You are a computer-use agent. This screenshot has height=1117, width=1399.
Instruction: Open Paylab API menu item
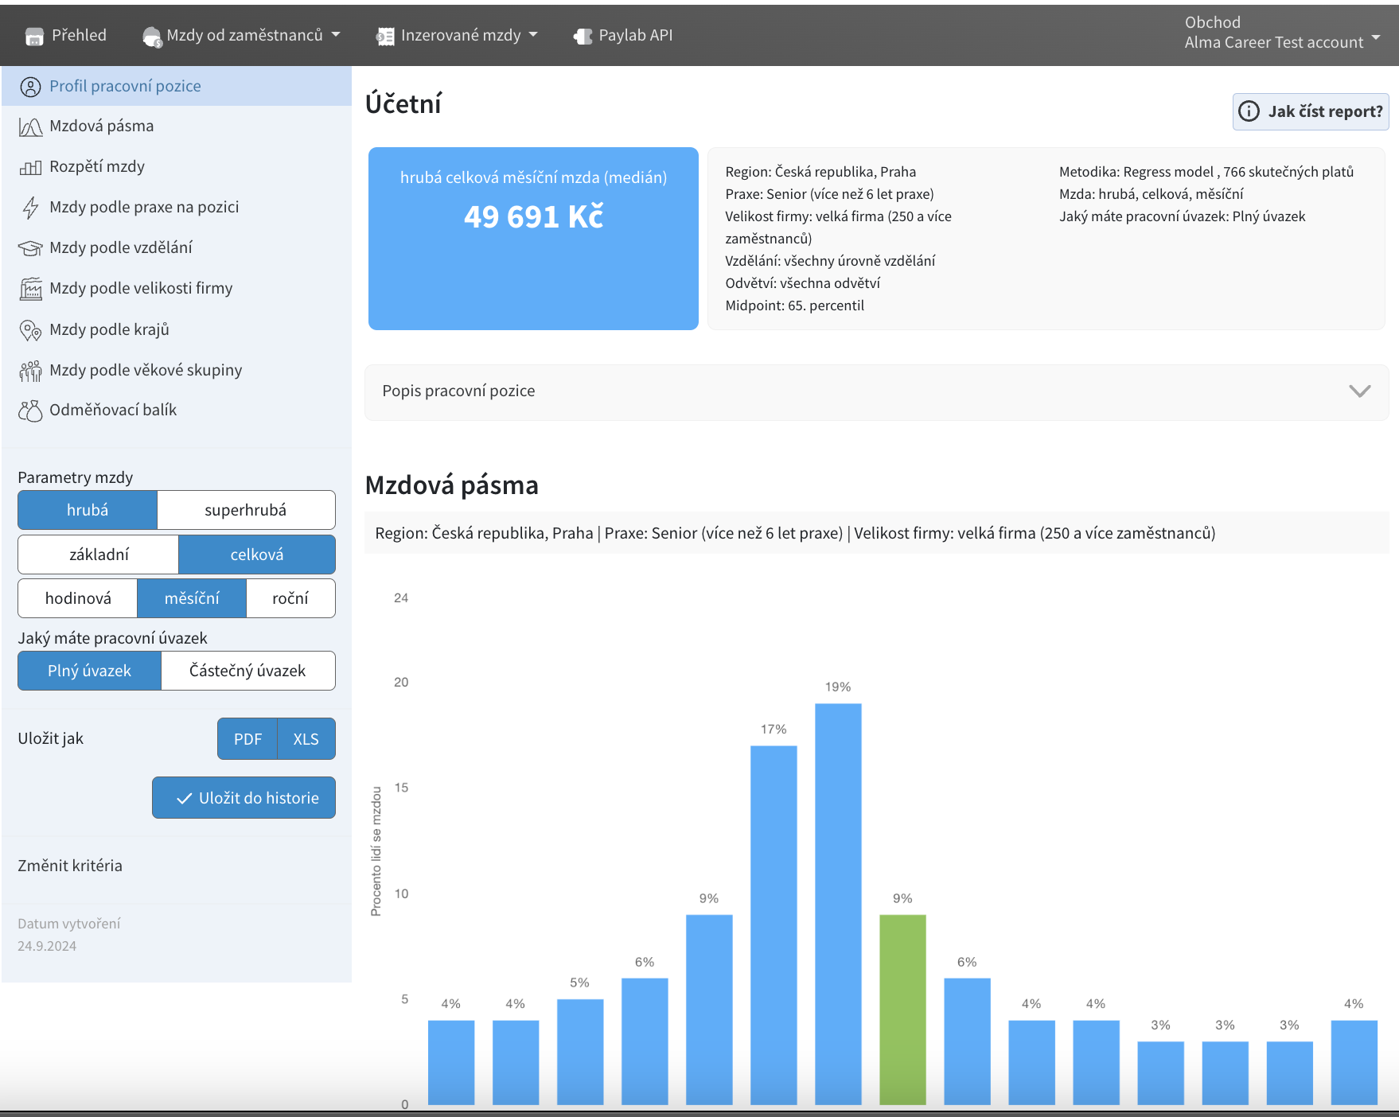tap(623, 35)
